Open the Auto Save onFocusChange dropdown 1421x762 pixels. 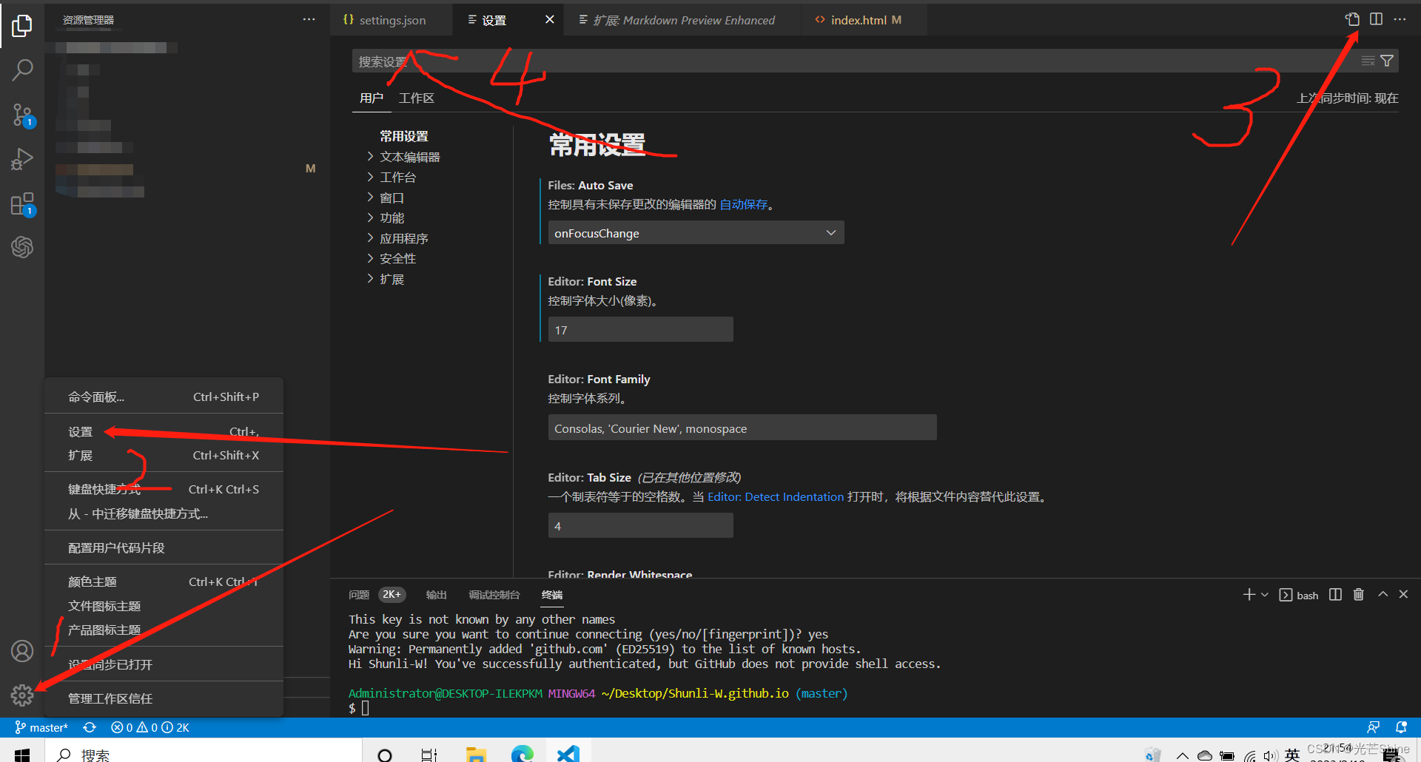coord(696,233)
